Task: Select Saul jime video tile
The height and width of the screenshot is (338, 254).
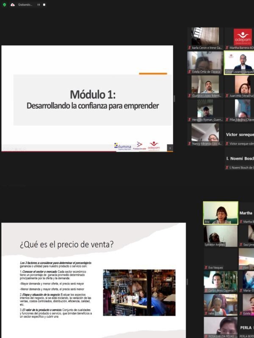Action: point(246,236)
